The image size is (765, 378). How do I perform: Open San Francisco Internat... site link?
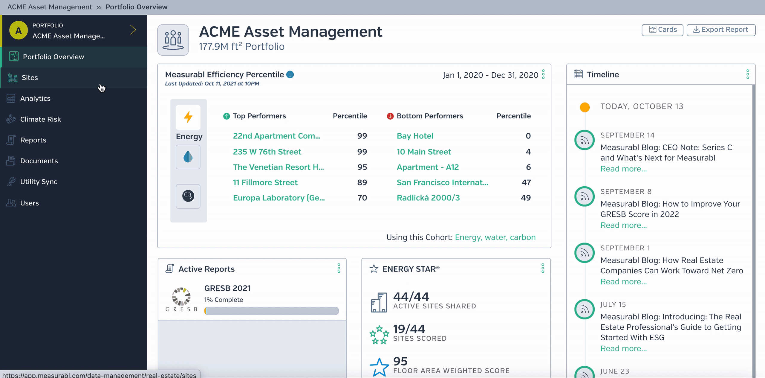442,182
